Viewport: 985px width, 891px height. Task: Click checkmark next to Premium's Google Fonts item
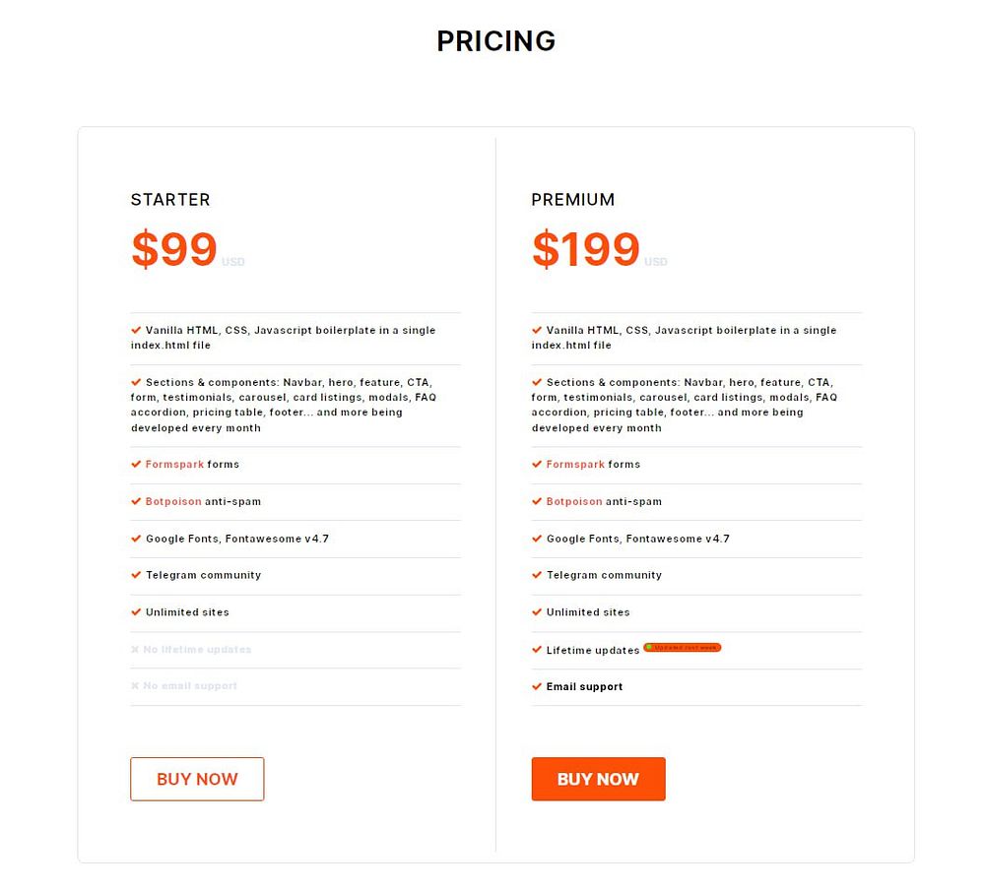pyautogui.click(x=537, y=539)
